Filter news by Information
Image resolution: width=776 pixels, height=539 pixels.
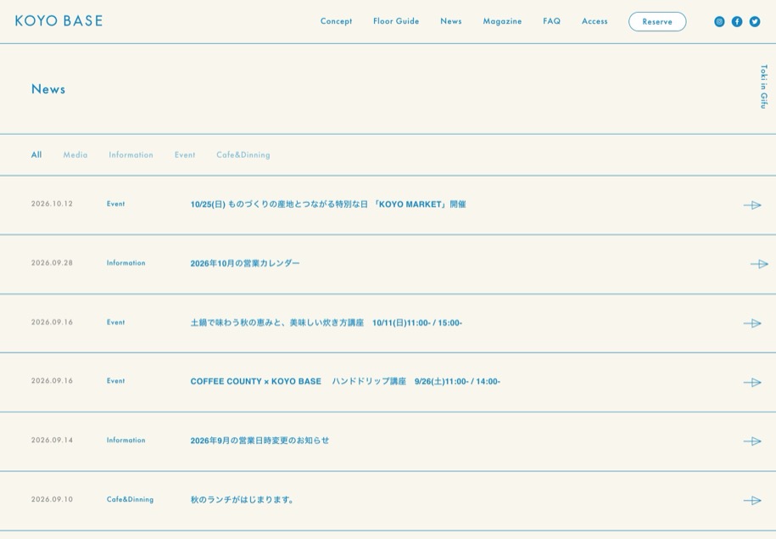pyautogui.click(x=131, y=154)
